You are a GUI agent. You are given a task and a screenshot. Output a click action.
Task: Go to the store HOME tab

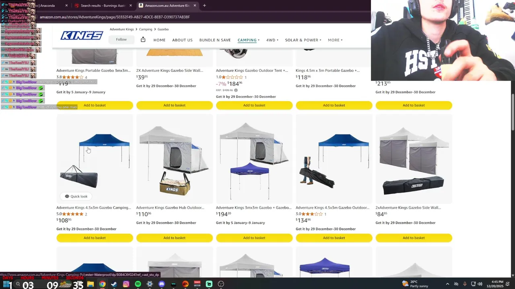[x=159, y=40]
